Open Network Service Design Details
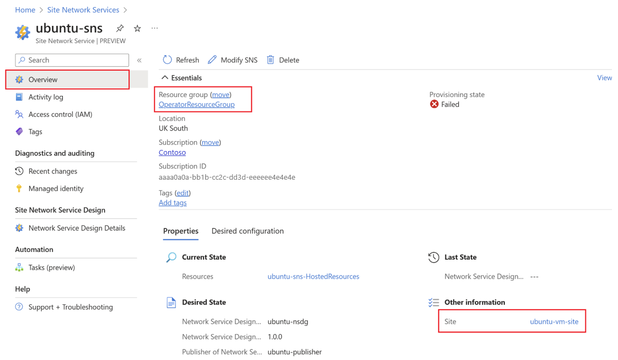The image size is (618, 360). coord(77,228)
